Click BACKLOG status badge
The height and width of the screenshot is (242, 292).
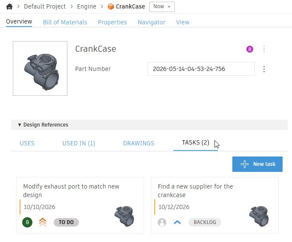(x=205, y=222)
